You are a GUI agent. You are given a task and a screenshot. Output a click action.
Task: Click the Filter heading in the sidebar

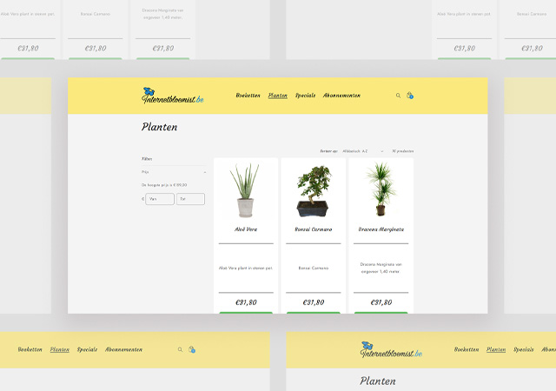147,159
